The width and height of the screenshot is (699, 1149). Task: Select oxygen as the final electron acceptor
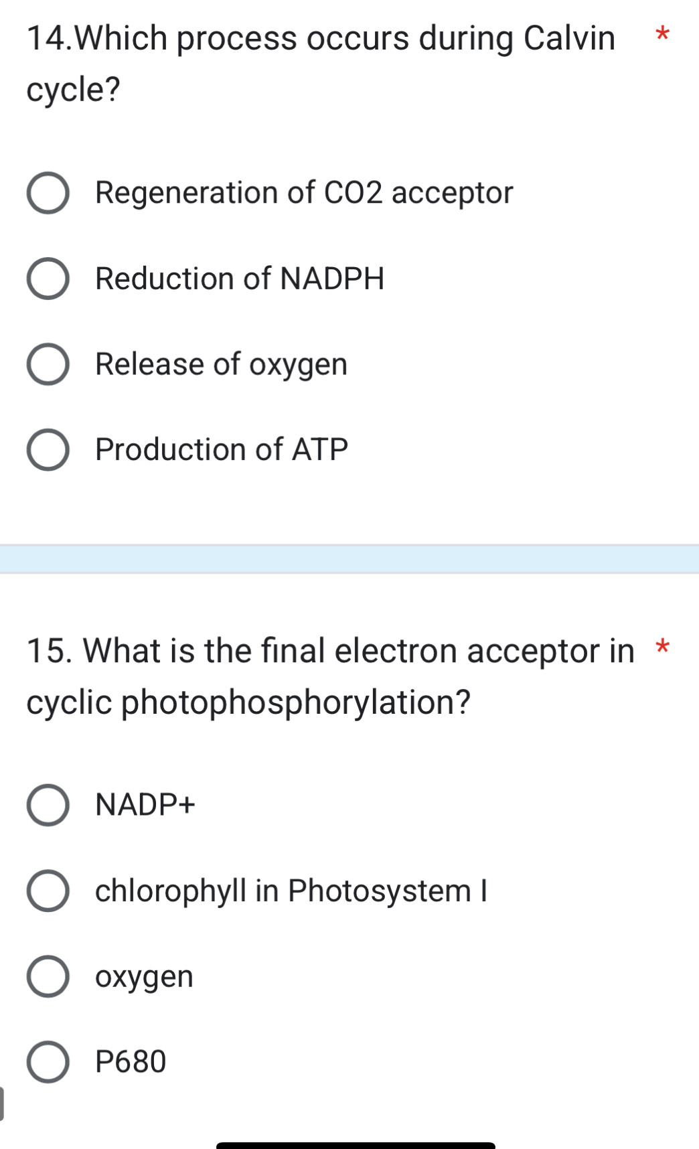(x=48, y=977)
